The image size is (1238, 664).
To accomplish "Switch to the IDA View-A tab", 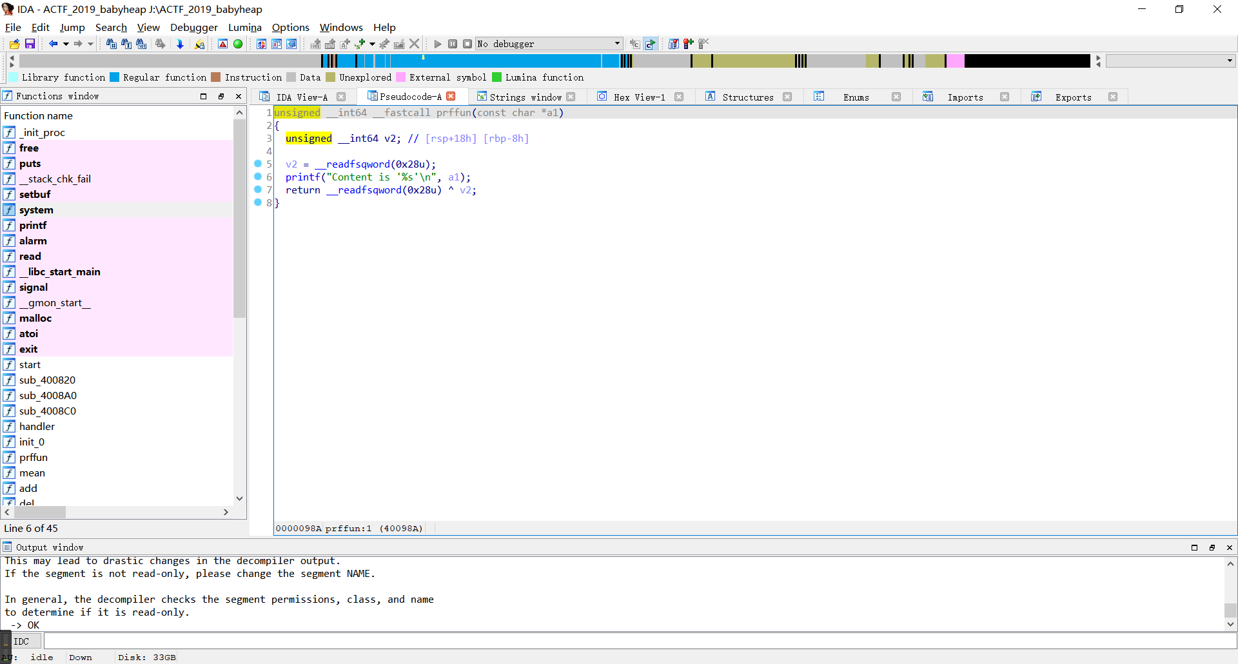I will [x=301, y=97].
